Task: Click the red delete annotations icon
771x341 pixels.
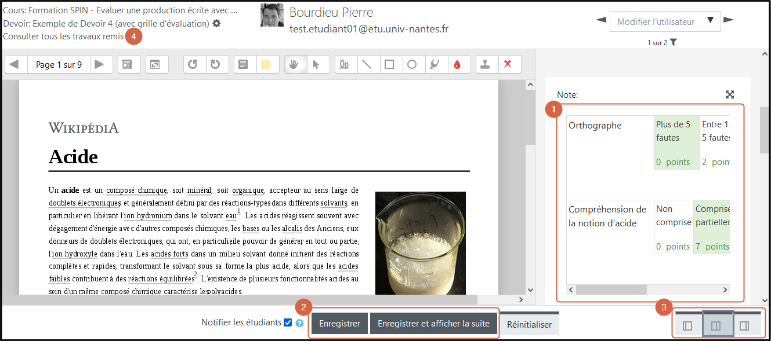Action: [509, 64]
